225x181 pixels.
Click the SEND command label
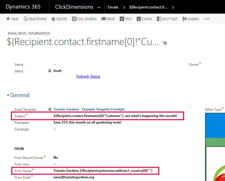(111, 19)
